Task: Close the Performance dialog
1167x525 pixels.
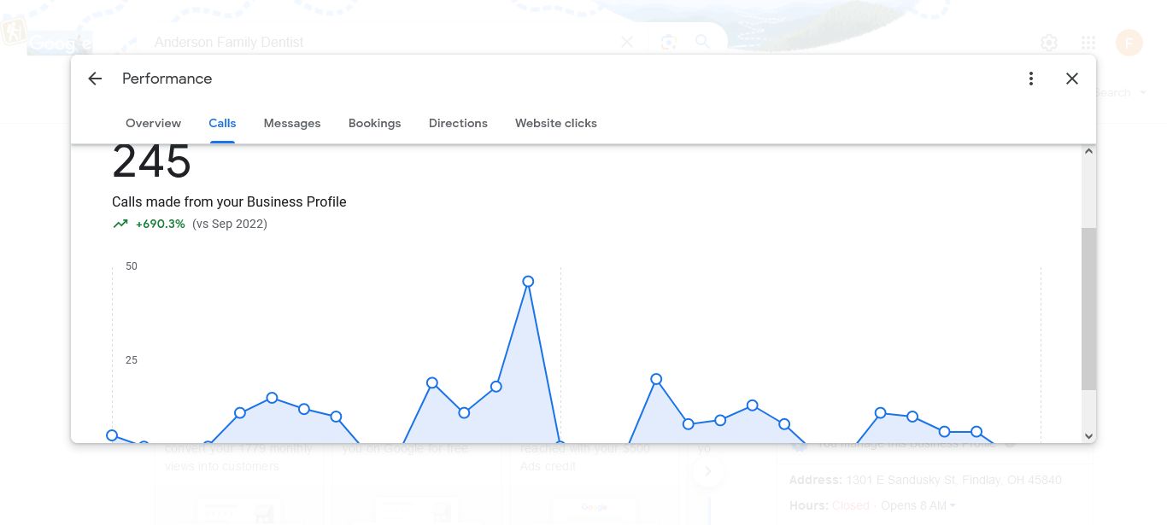Action: coord(1072,79)
